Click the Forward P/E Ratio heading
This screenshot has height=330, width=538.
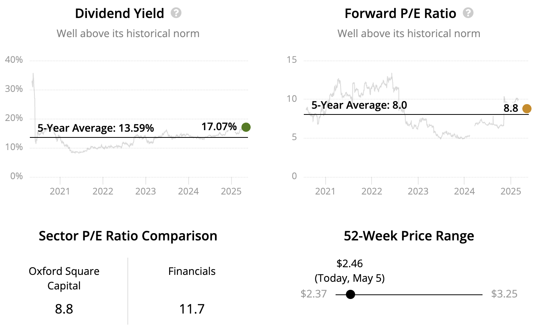coord(400,13)
